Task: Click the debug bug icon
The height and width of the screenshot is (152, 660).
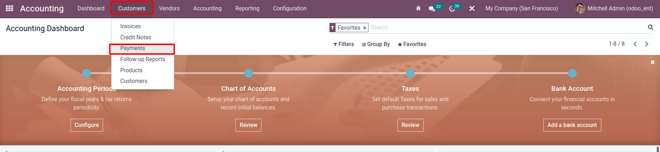Action: (418, 8)
